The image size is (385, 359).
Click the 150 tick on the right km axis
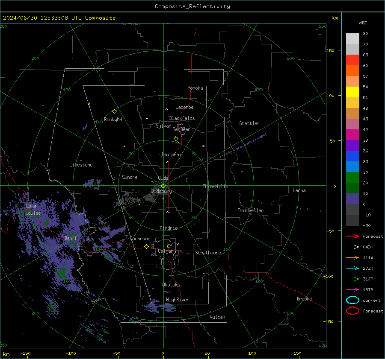(x=330, y=50)
